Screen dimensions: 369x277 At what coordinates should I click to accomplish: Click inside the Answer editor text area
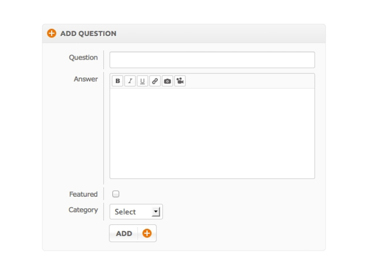click(212, 133)
